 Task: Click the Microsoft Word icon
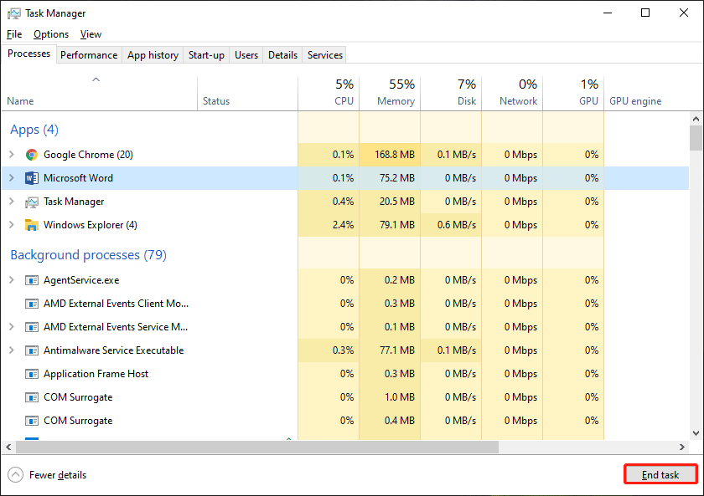tap(32, 178)
